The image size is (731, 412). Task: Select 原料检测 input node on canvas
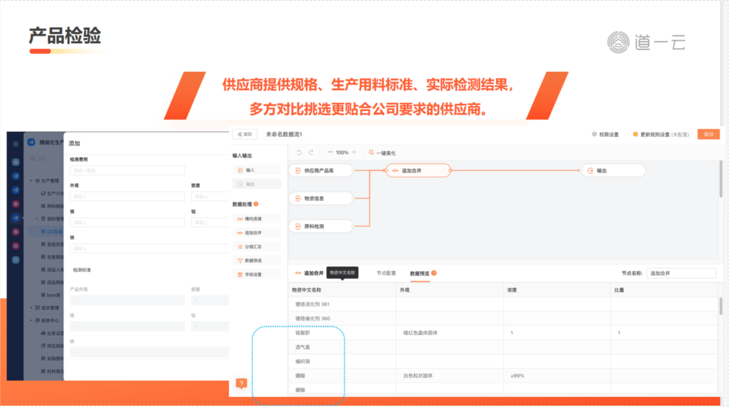click(321, 226)
